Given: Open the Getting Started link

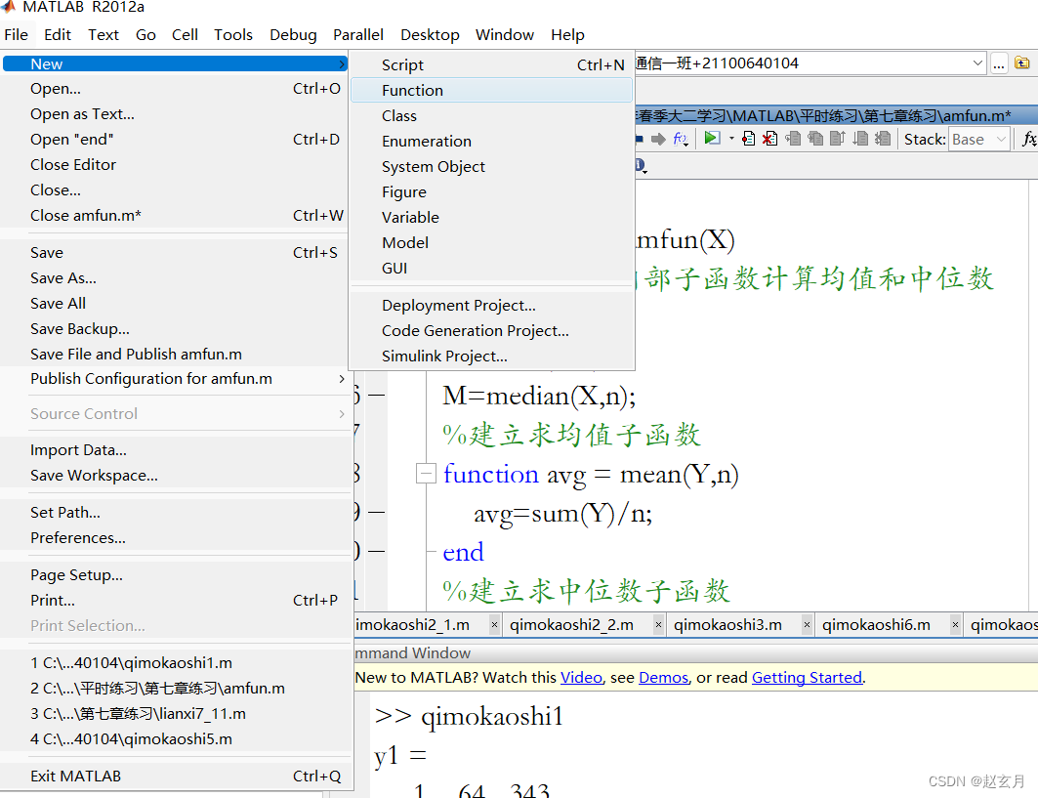Looking at the screenshot, I should 807,678.
